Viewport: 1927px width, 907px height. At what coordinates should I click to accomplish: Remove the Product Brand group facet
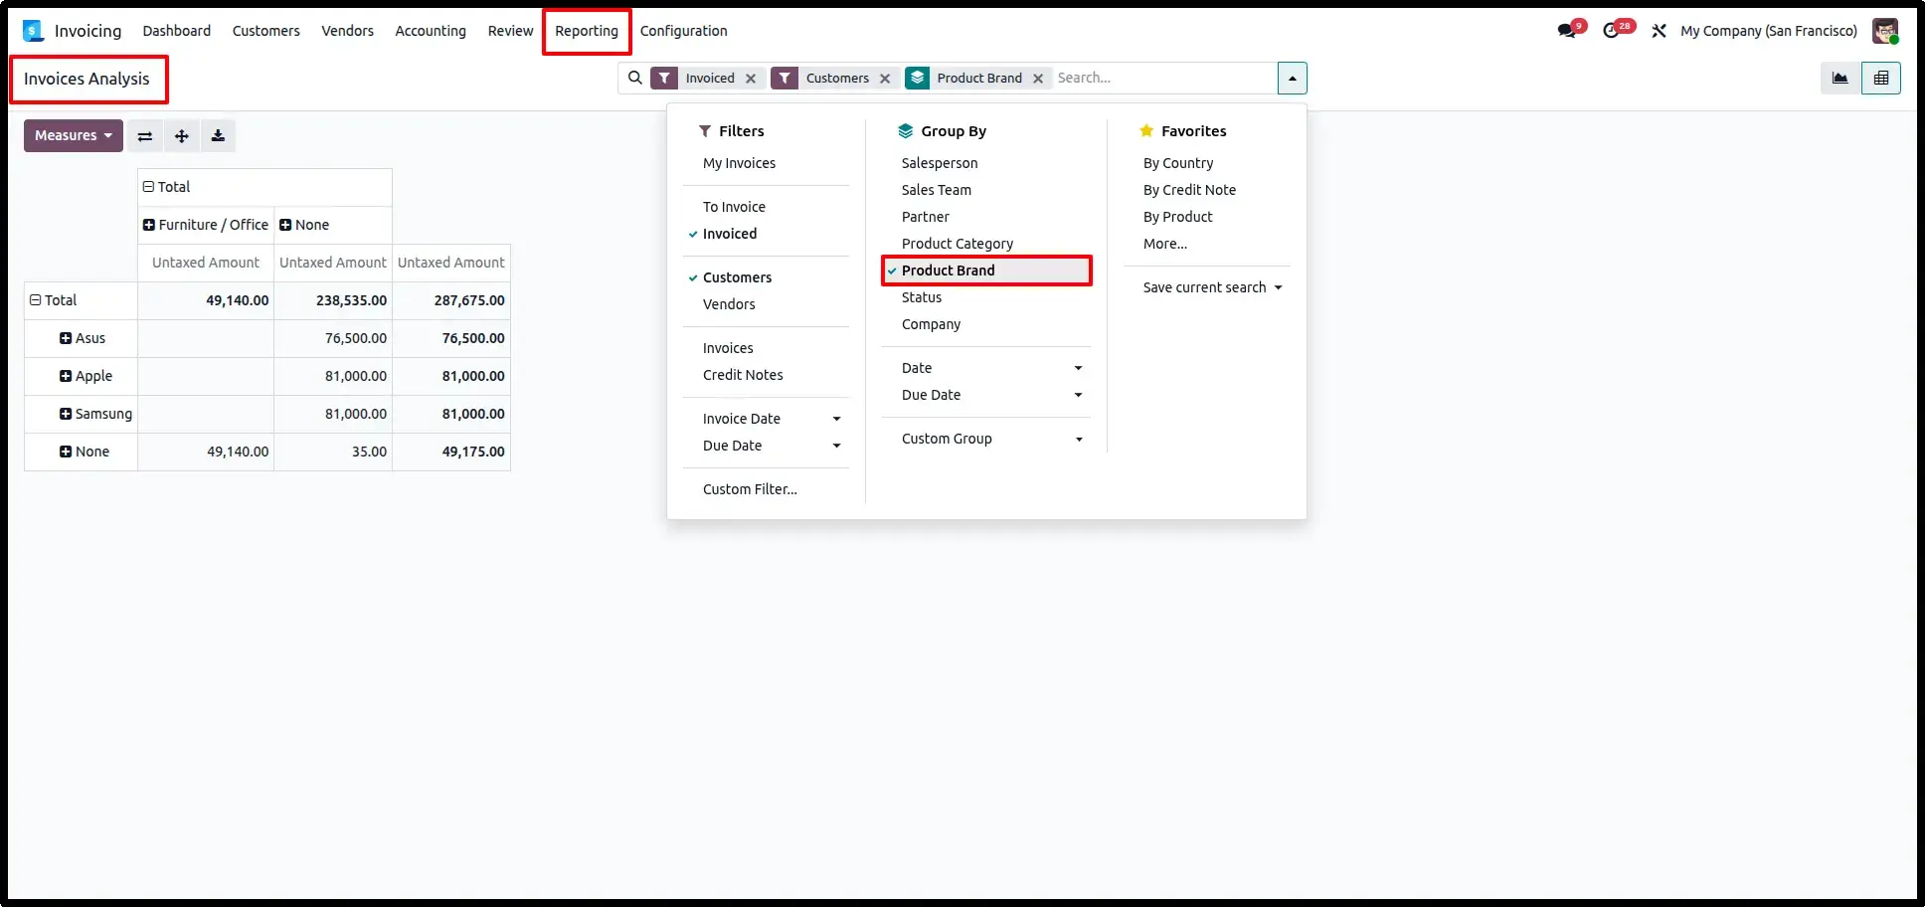(1038, 79)
